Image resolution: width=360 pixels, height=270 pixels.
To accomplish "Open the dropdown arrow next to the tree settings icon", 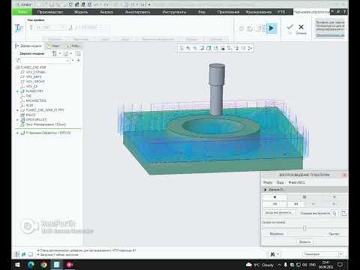I will tap(60, 53).
